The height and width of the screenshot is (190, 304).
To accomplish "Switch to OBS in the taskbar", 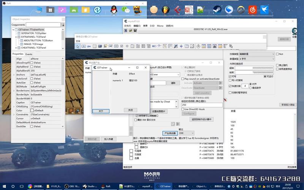I will pyautogui.click(x=72, y=186).
